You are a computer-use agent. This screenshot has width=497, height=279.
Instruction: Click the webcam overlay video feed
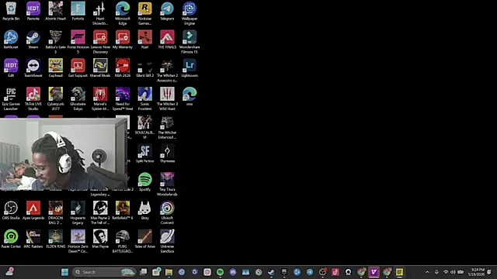64,154
